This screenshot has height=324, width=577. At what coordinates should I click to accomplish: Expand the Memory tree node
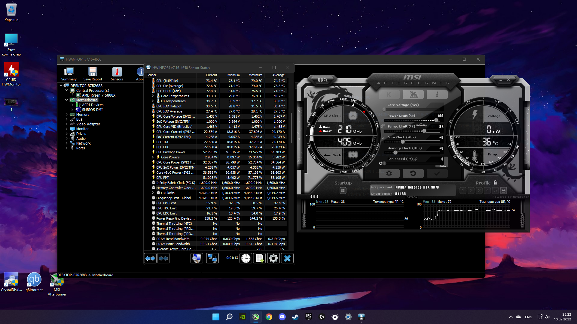(67, 115)
